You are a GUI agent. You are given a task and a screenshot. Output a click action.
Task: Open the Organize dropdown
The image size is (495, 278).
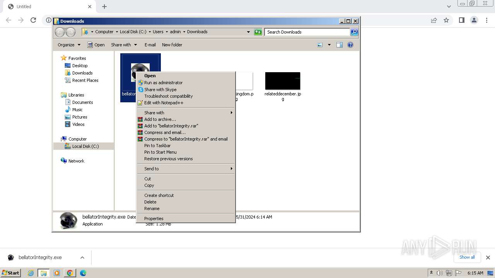click(69, 45)
